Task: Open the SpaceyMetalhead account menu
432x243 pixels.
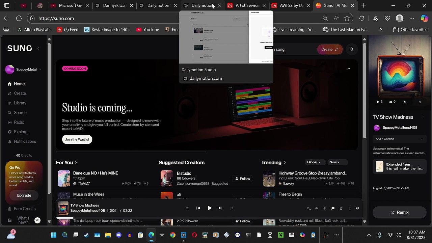Action: [23, 70]
